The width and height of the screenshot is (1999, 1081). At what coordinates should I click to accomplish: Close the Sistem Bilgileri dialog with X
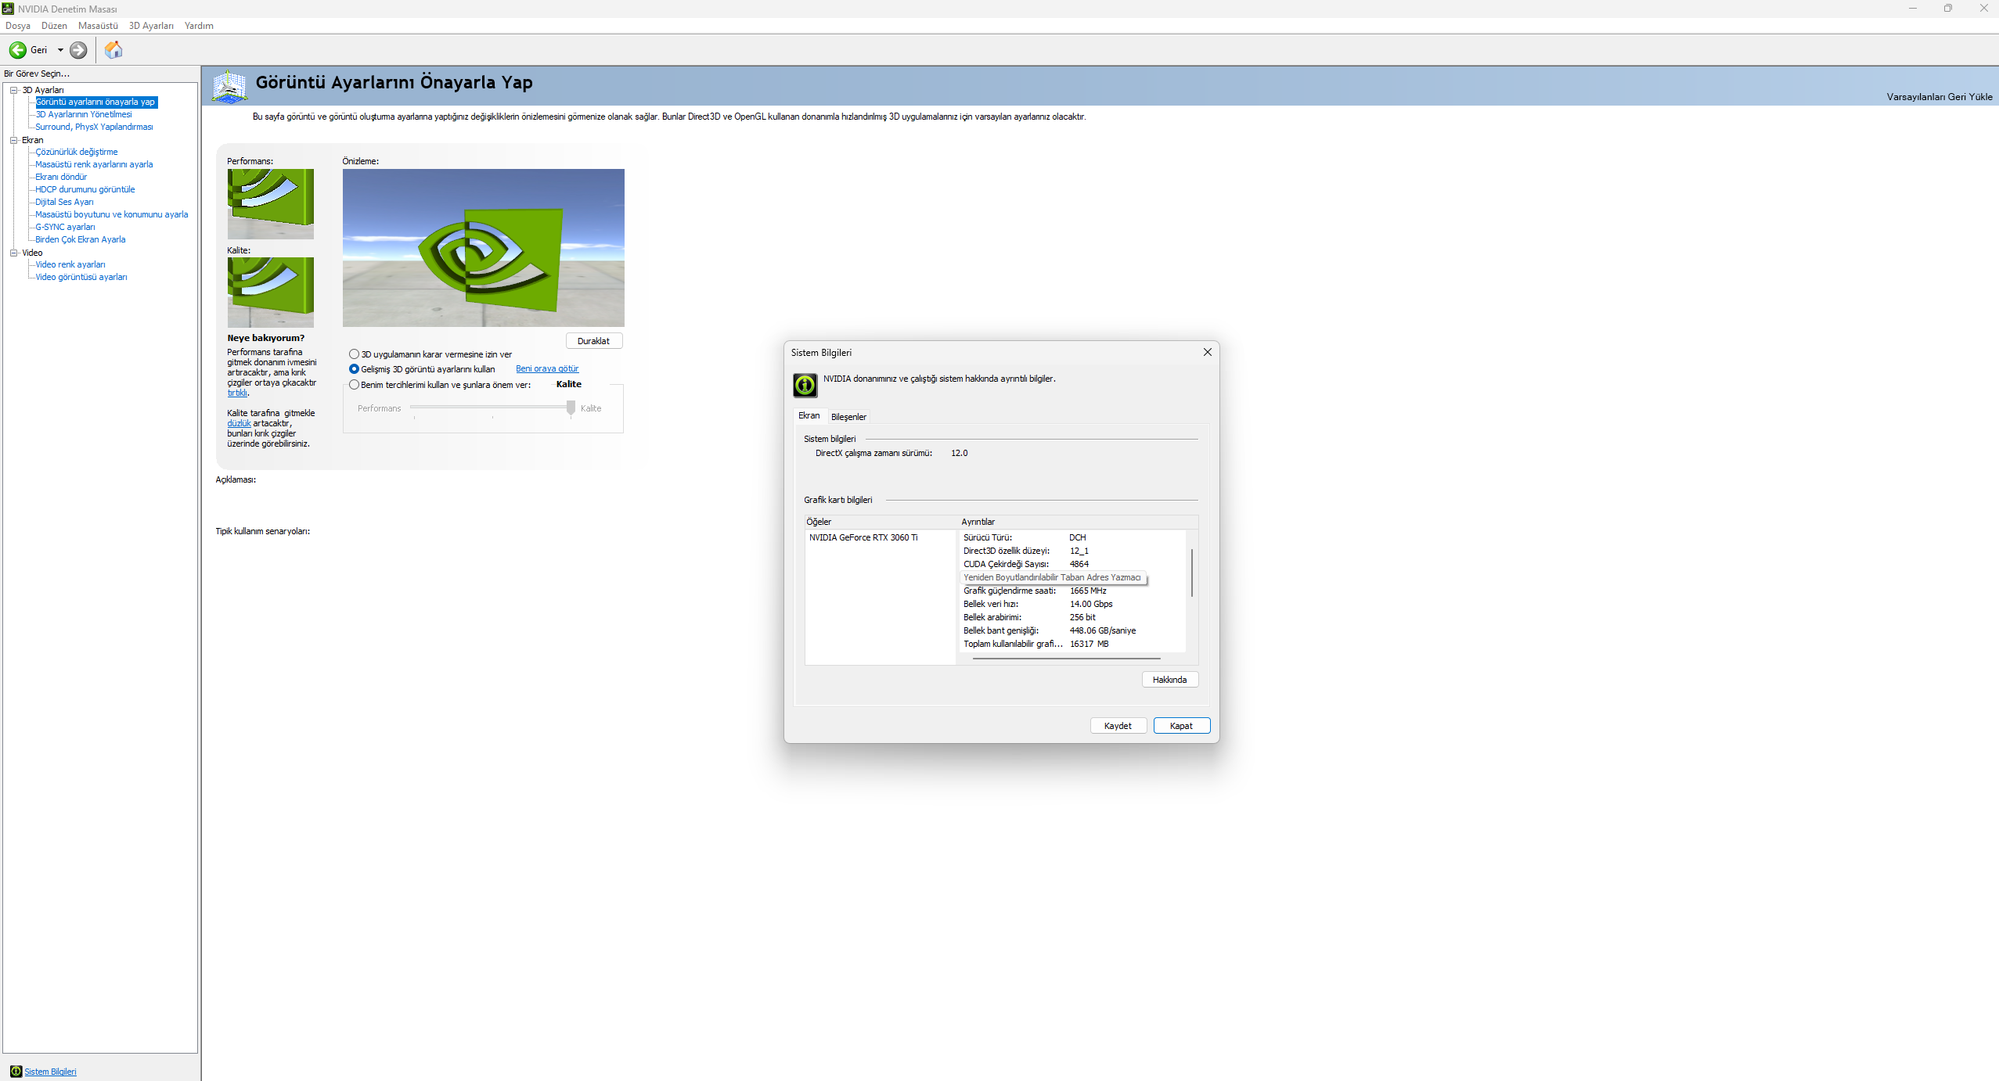coord(1207,352)
